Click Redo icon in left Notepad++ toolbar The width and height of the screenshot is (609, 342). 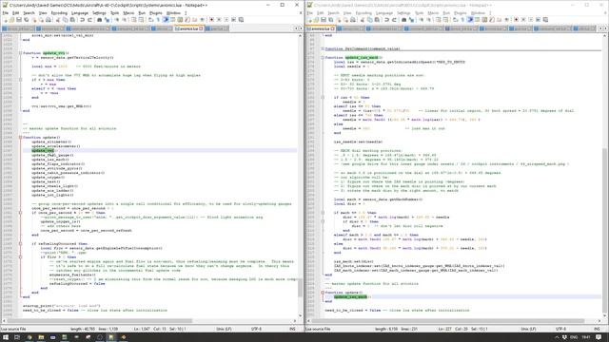pos(89,19)
